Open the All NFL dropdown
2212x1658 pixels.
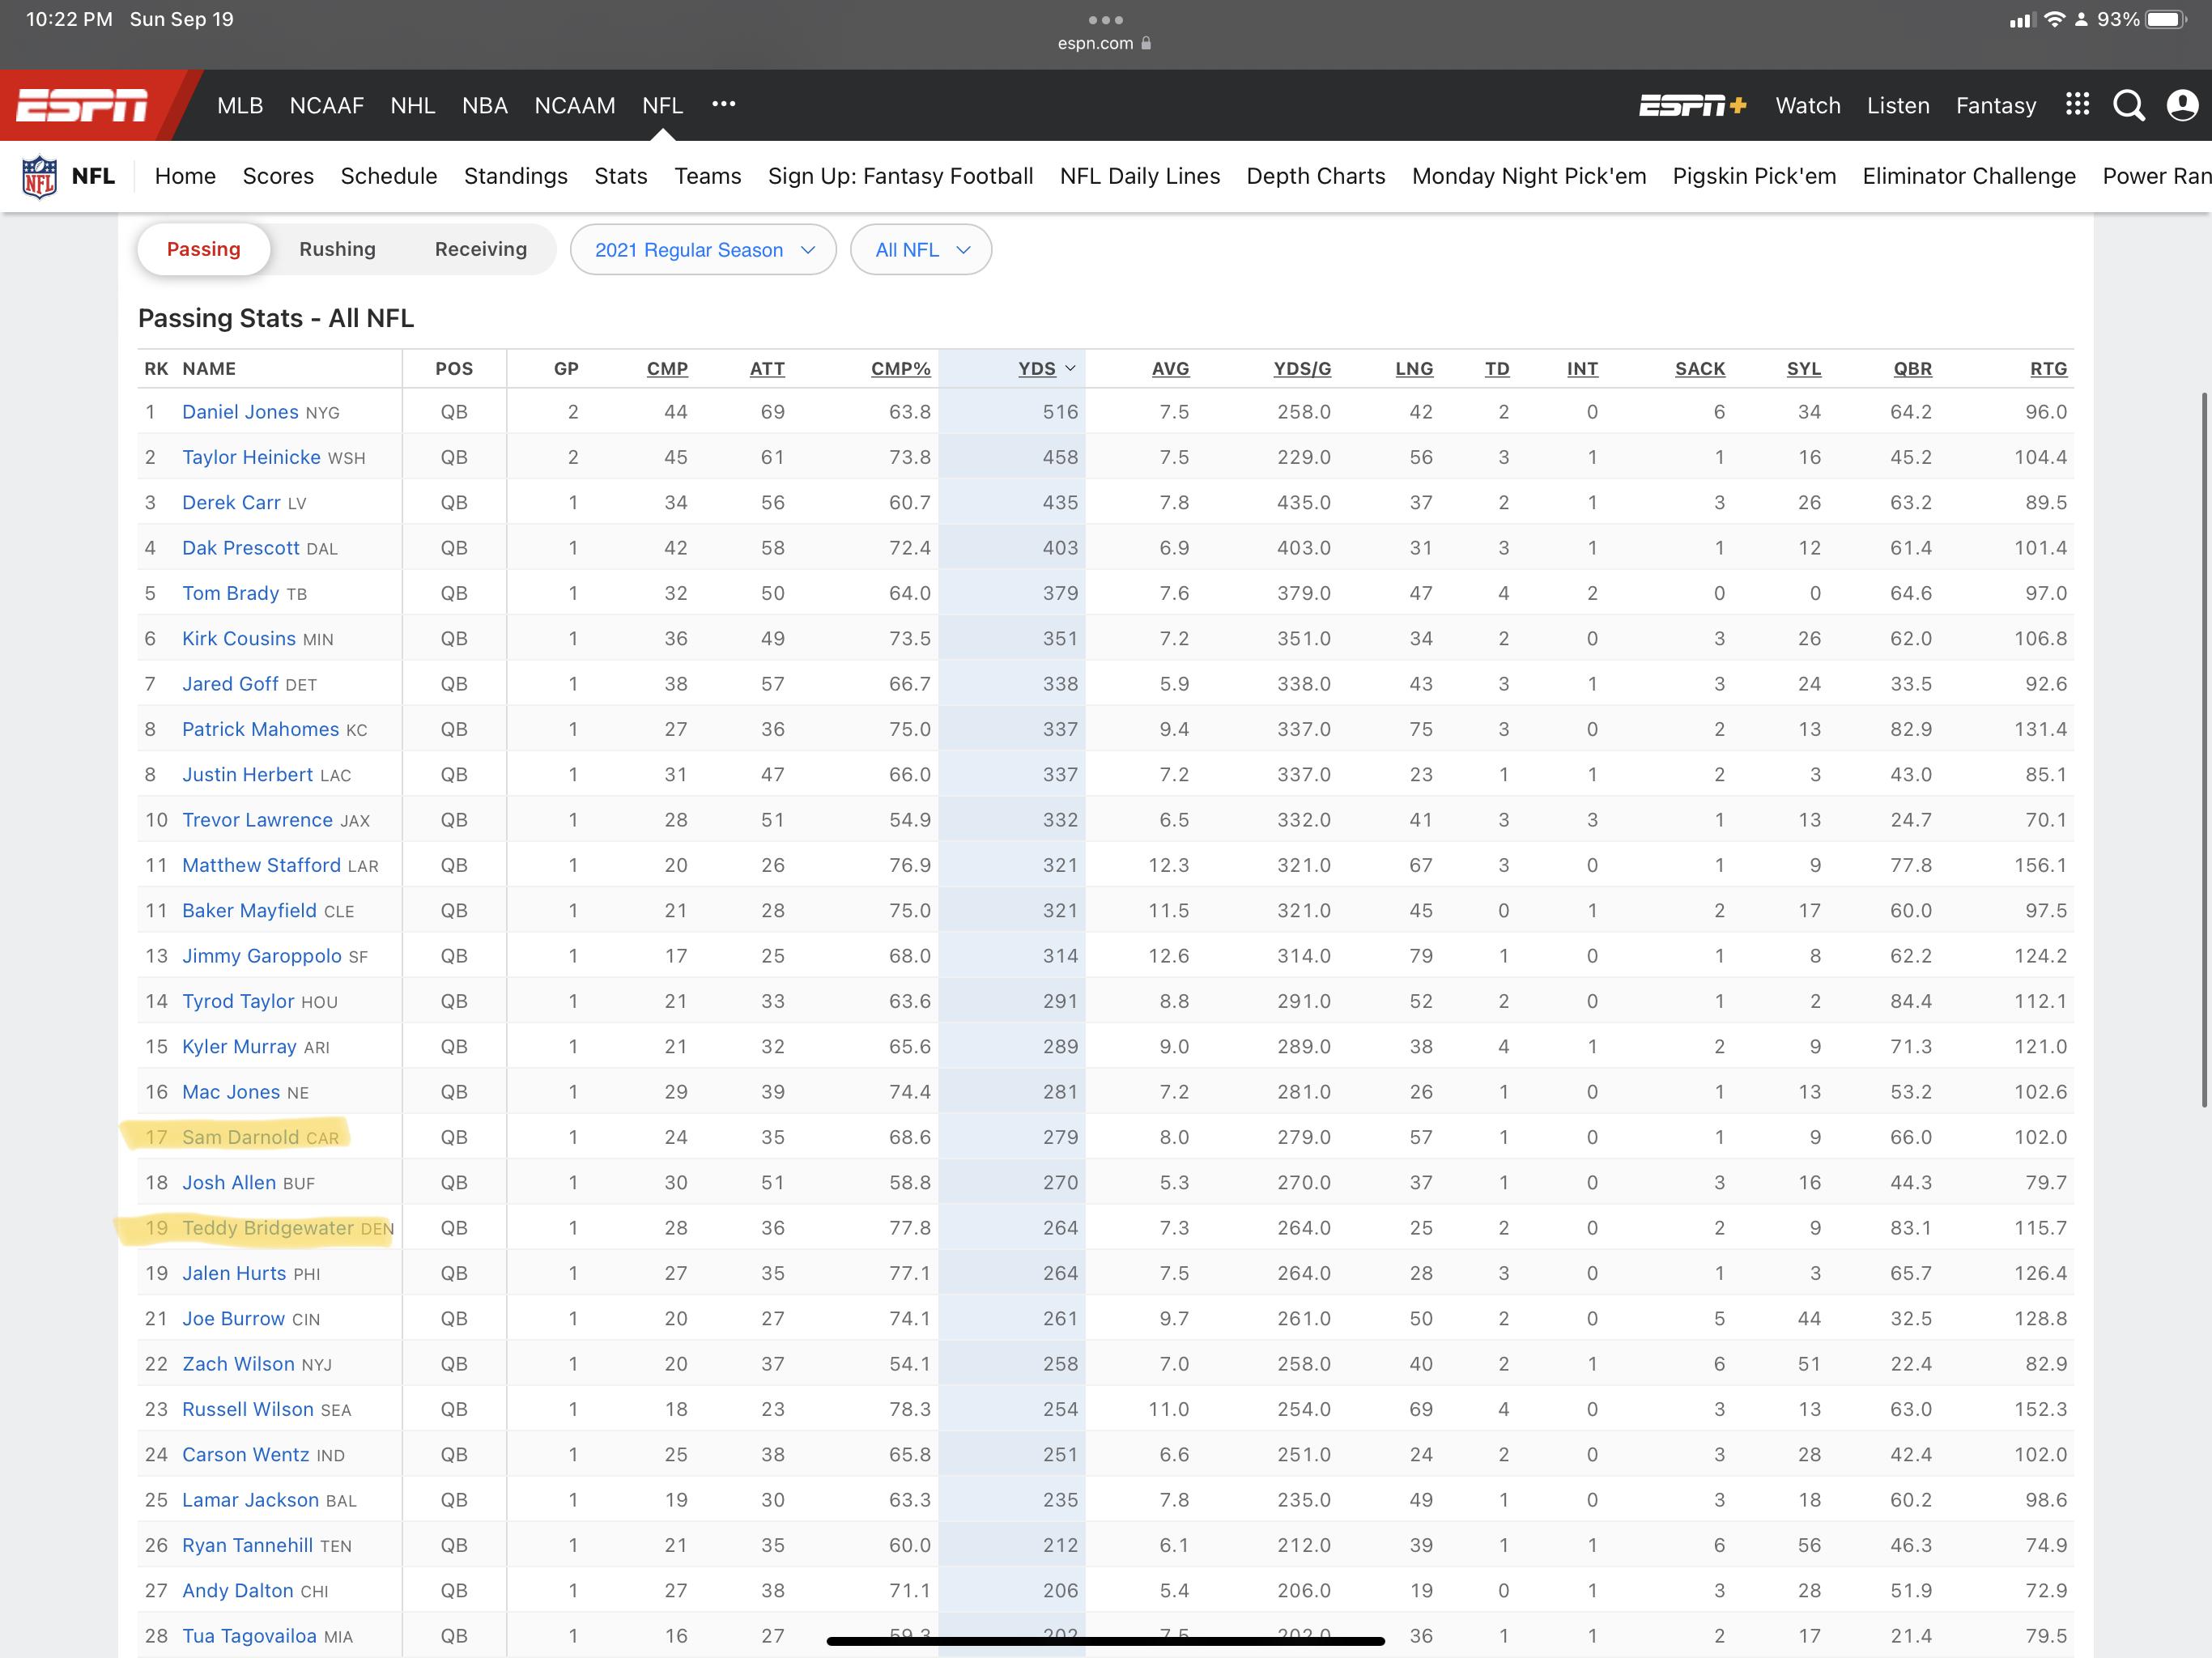pos(920,250)
